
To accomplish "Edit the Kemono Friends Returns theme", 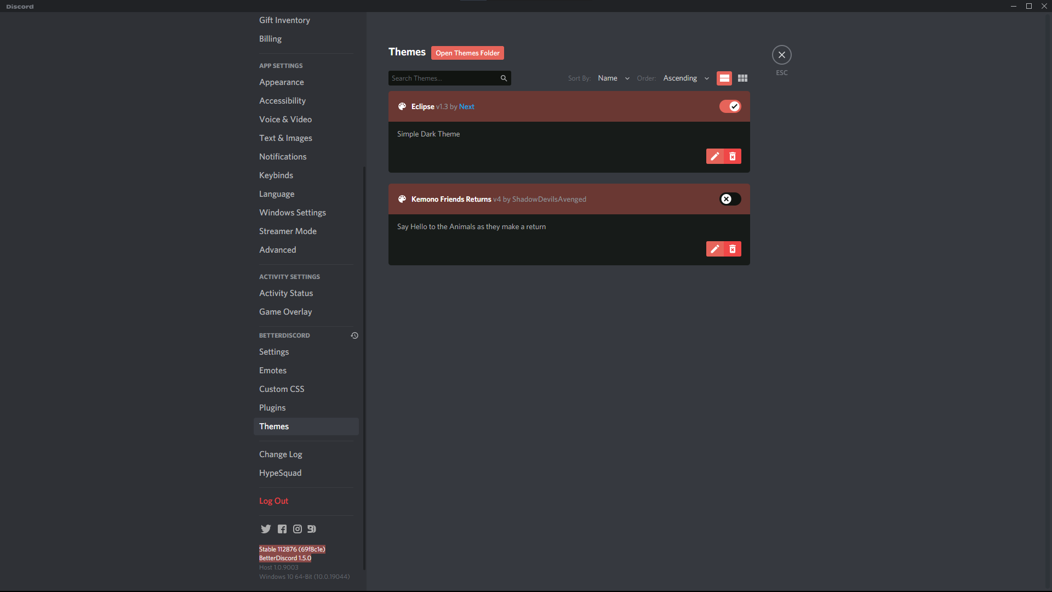I will (x=715, y=249).
